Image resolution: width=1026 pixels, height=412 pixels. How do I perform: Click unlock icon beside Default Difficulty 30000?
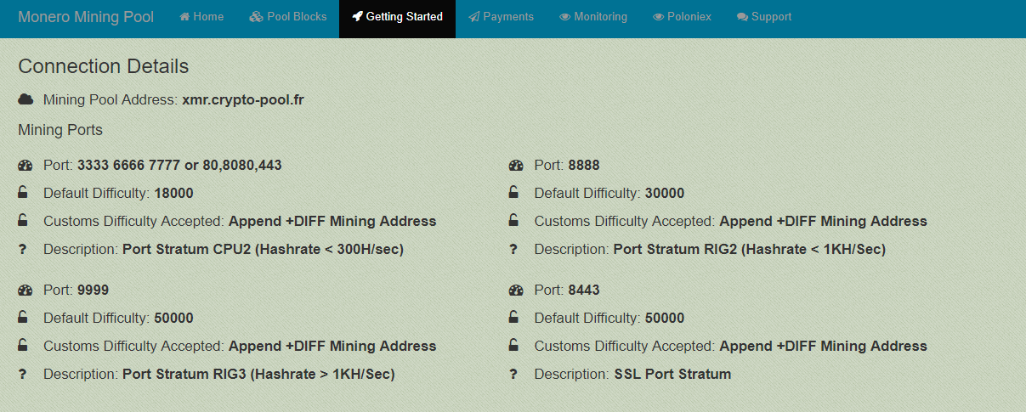click(513, 193)
